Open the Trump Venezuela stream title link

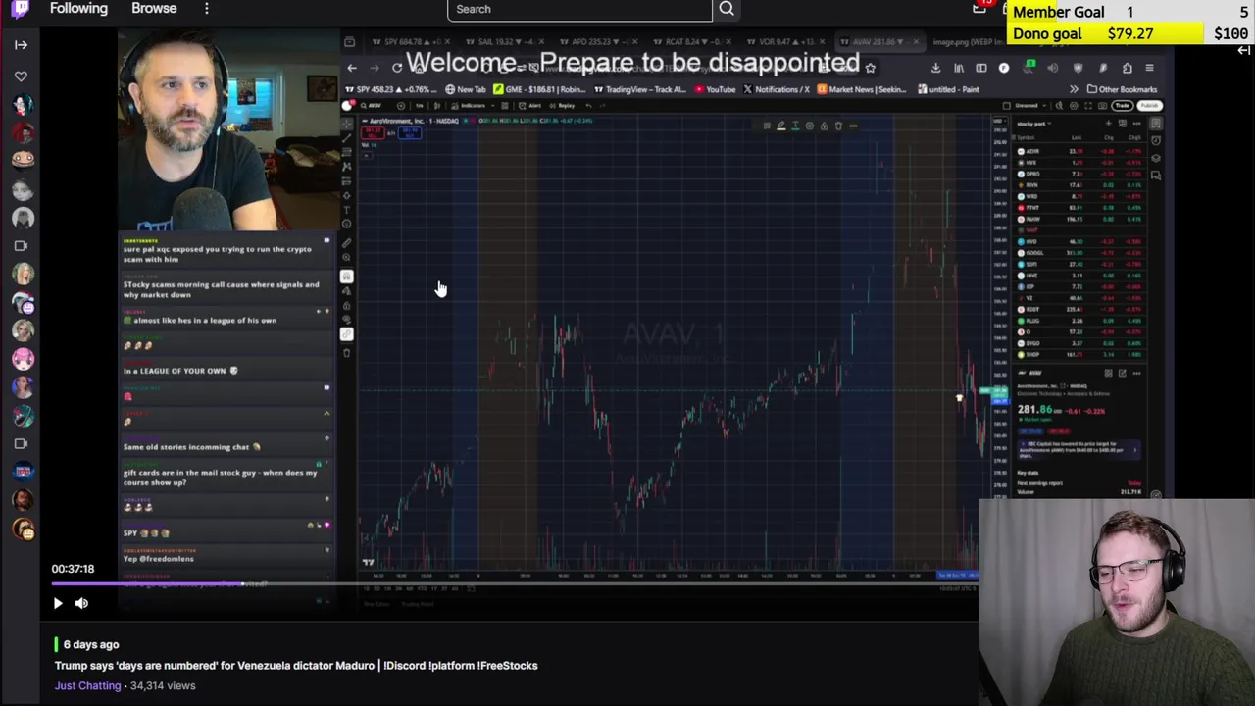coord(296,665)
